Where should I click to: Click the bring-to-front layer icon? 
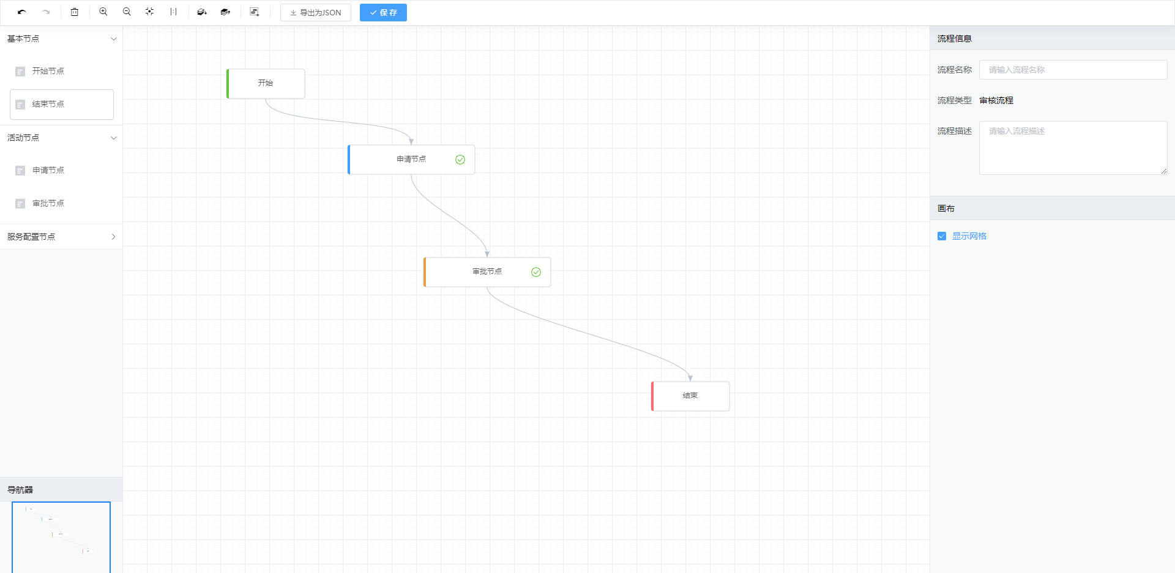(225, 12)
